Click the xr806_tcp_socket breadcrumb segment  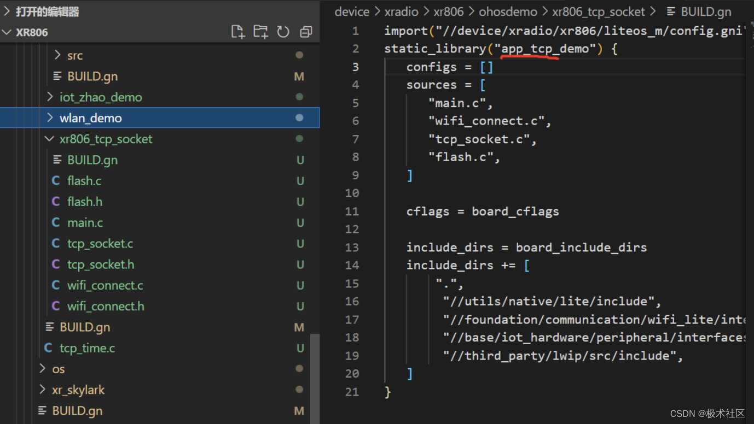pos(599,11)
